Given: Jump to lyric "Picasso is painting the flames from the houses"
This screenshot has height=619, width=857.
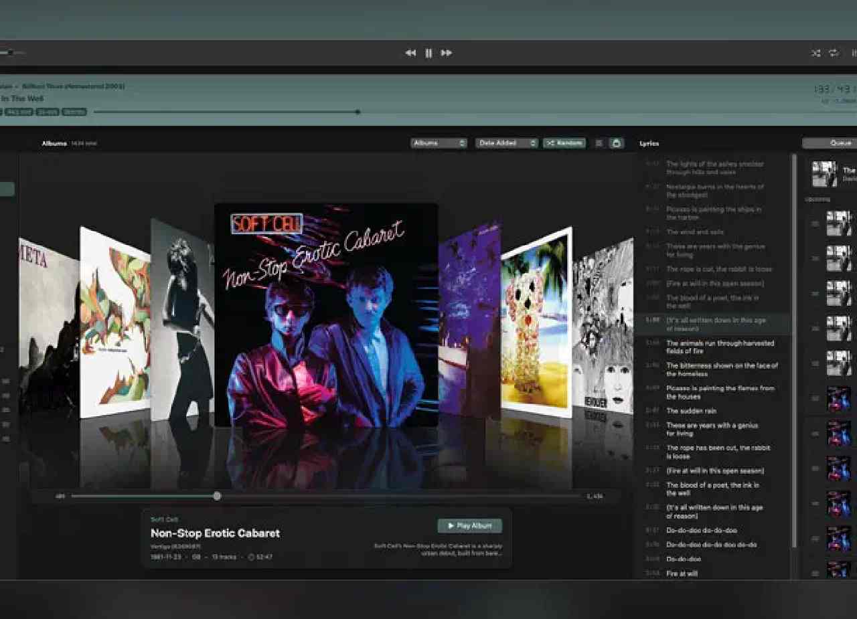Looking at the screenshot, I should pos(720,392).
